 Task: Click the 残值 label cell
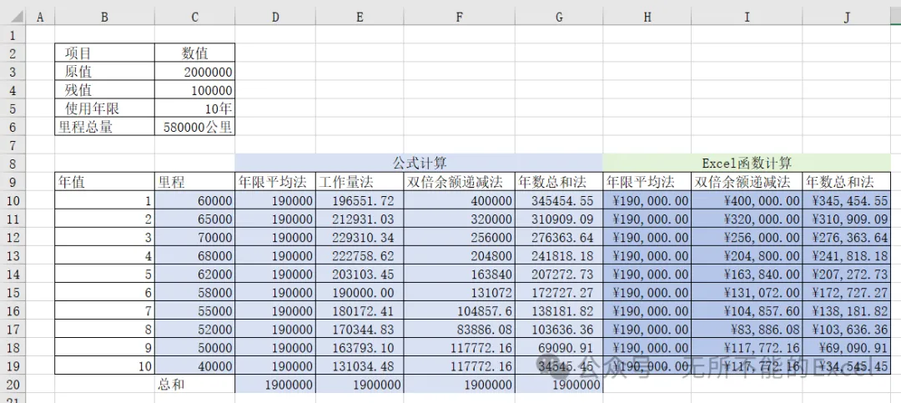pos(104,90)
